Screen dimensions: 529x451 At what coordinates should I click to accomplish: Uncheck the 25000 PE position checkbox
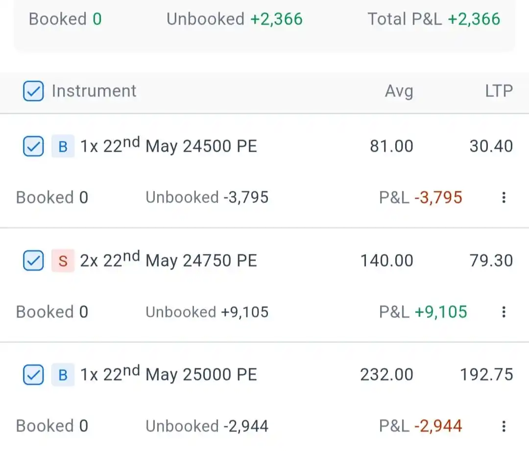[33, 375]
